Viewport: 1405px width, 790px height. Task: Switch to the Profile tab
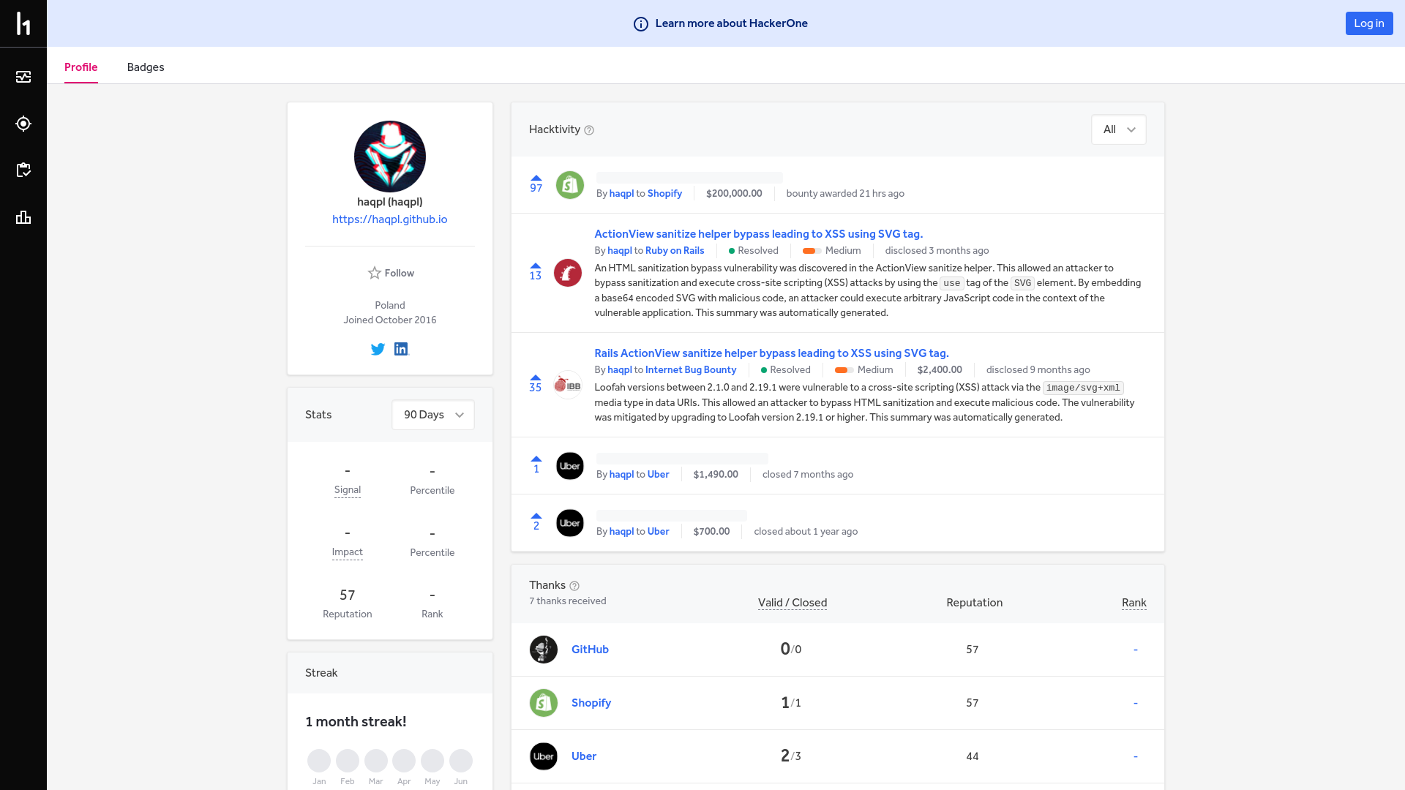pos(81,67)
